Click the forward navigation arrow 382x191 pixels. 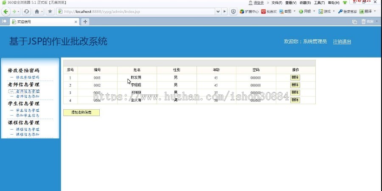tap(14, 11)
